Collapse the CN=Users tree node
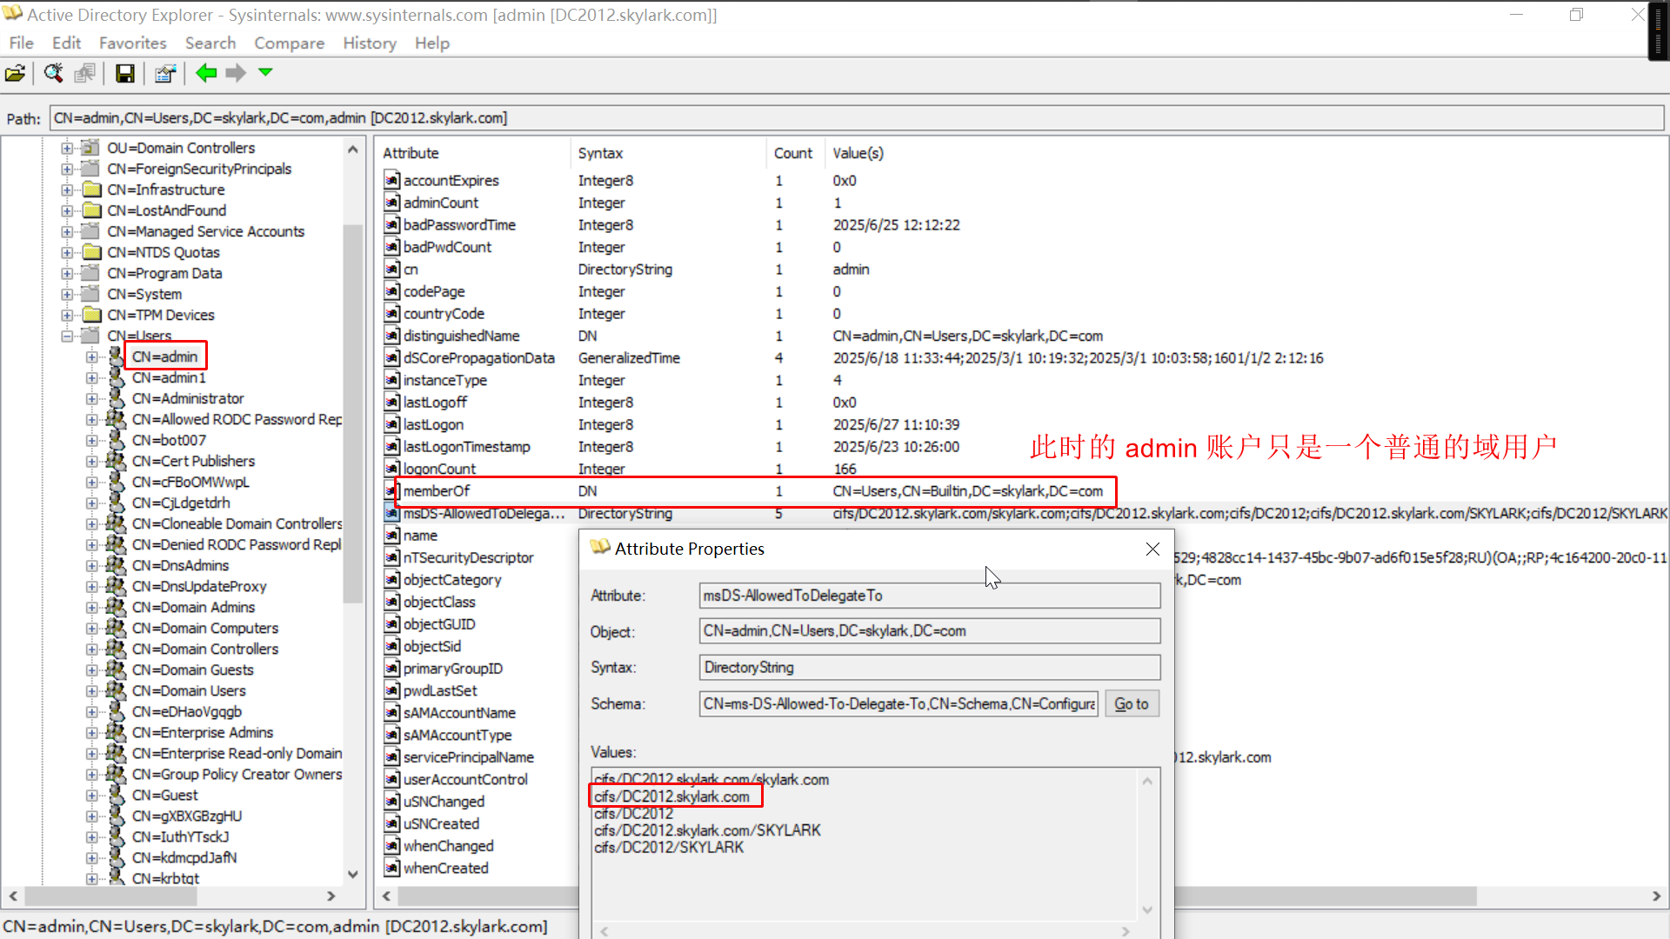The image size is (1670, 939). coord(68,336)
